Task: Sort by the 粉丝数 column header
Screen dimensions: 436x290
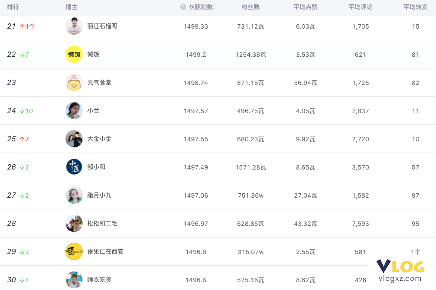Action: (x=251, y=7)
